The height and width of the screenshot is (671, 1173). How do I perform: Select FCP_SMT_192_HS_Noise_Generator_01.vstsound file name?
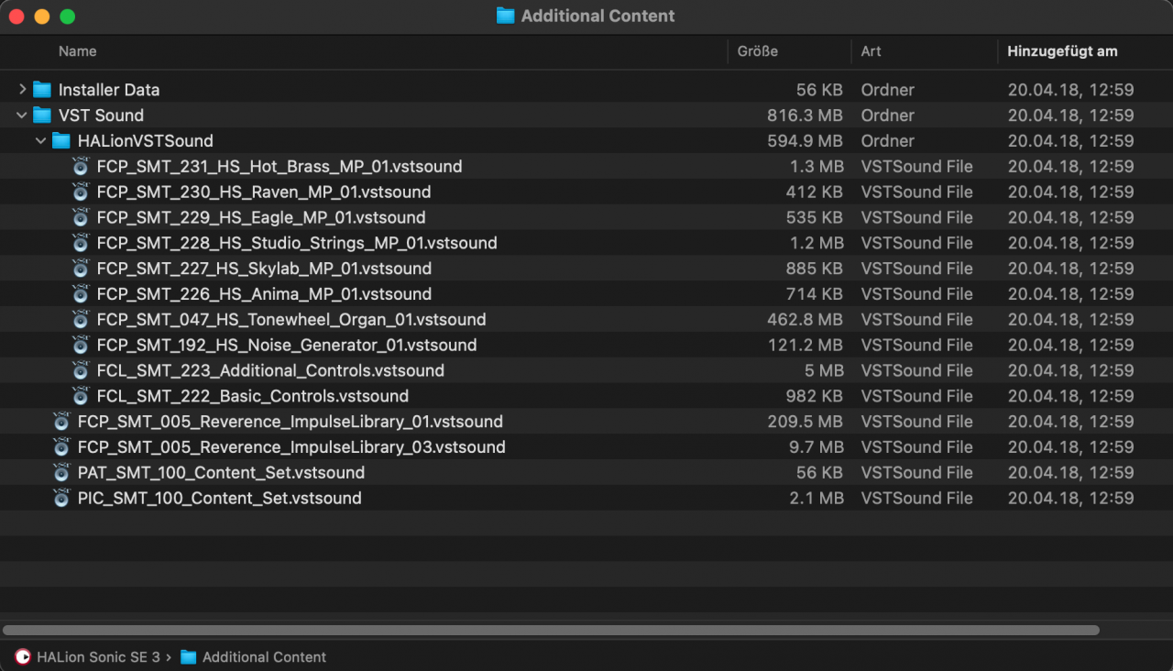287,346
